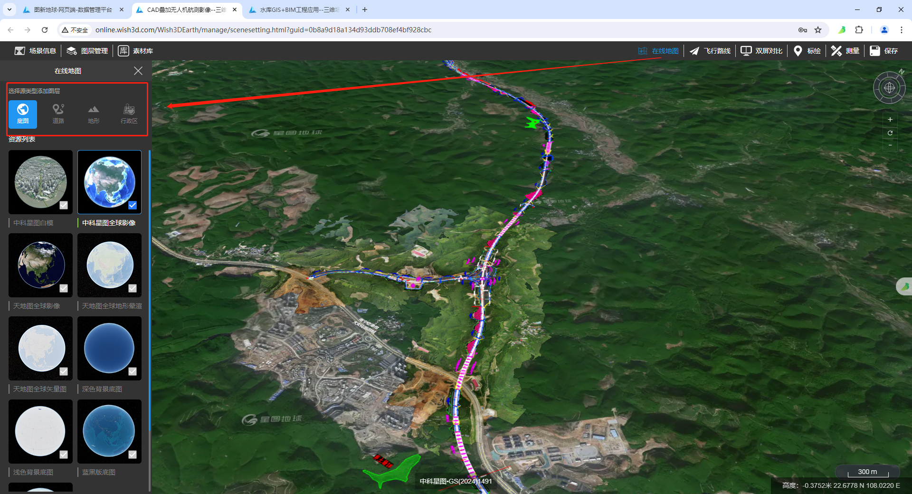Zoom in the map with plus button
This screenshot has width=912, height=494.
(890, 119)
